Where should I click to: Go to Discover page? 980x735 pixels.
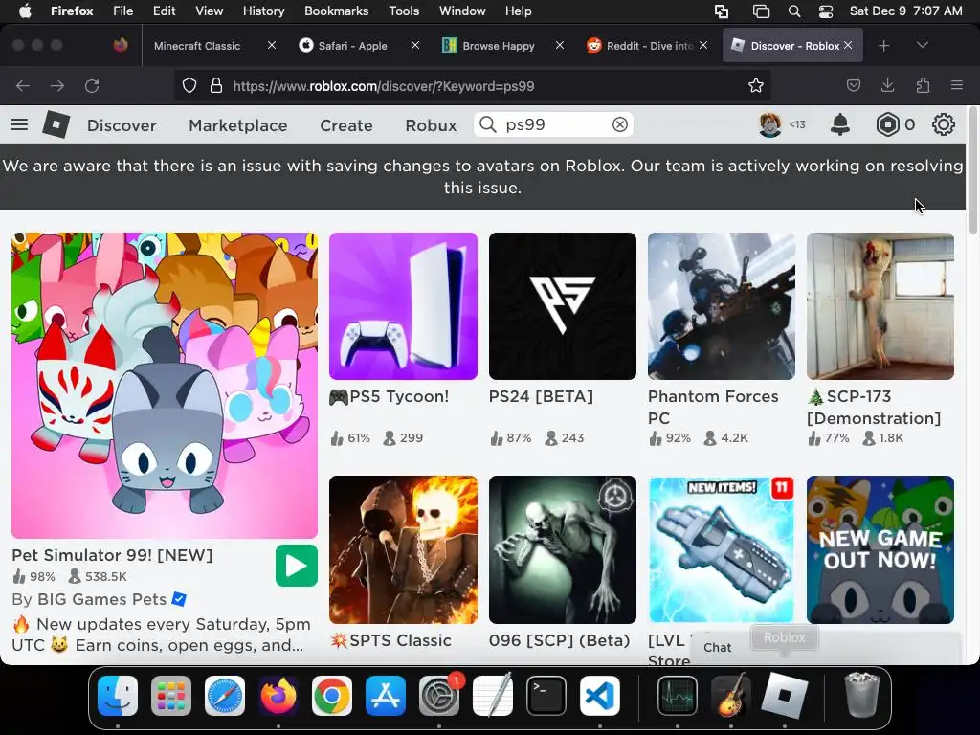[122, 125]
